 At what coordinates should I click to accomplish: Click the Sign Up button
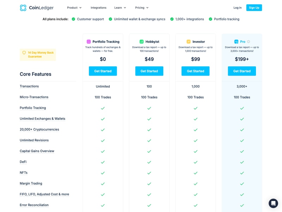coord(254,8)
